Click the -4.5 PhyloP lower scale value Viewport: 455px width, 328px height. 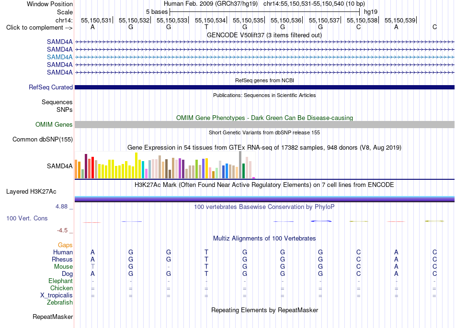[62, 230]
